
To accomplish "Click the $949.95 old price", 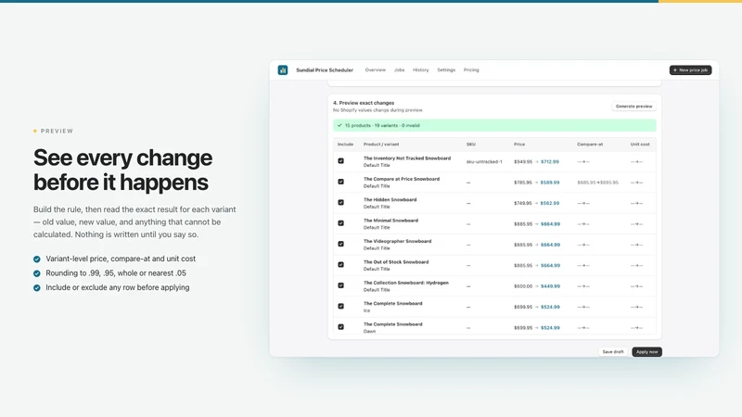I will (x=523, y=161).
